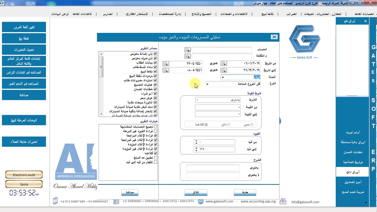Image resolution: width=377 pixels, height=212 pixels.
Task: Open date picker for من تاريخ Gregorian
Action: tap(224, 63)
